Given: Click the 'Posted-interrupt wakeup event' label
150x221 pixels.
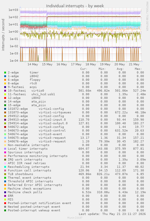Looking at the screenshot, I should (x=34, y=211).
